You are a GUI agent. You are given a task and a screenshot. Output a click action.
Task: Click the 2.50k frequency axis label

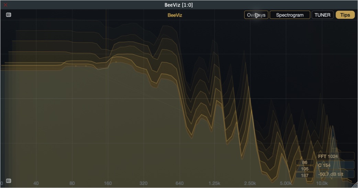point(250,183)
